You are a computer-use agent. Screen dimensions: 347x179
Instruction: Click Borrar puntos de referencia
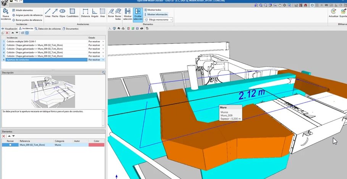pyautogui.click(x=27, y=20)
